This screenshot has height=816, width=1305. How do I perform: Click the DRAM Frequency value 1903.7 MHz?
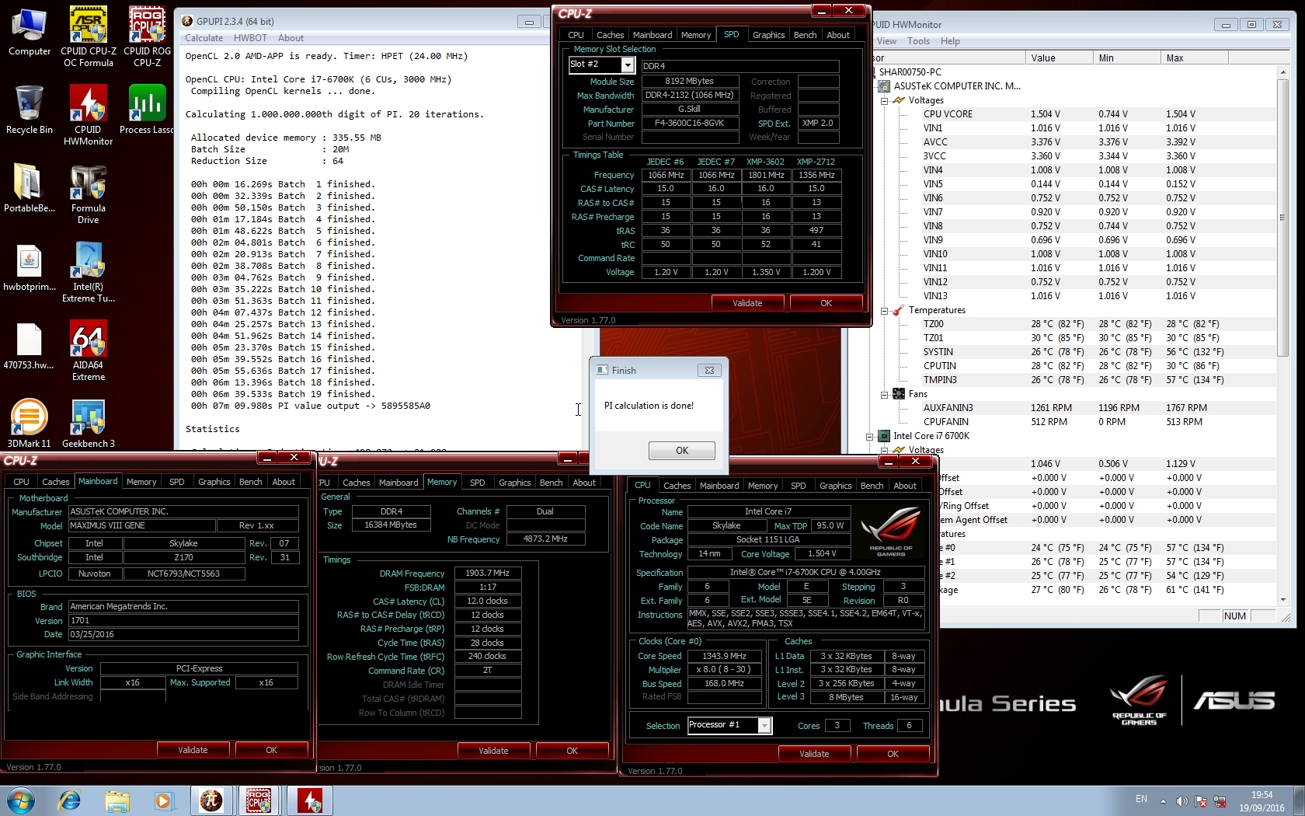point(487,574)
